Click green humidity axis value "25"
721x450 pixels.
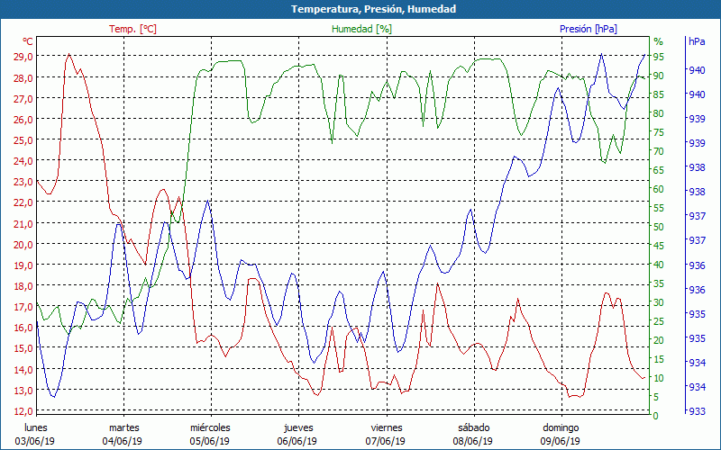(x=659, y=321)
